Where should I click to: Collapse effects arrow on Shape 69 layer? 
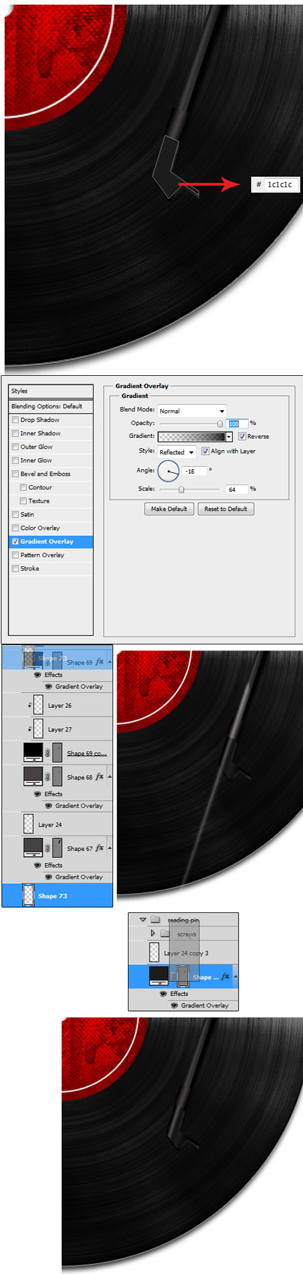(x=109, y=662)
